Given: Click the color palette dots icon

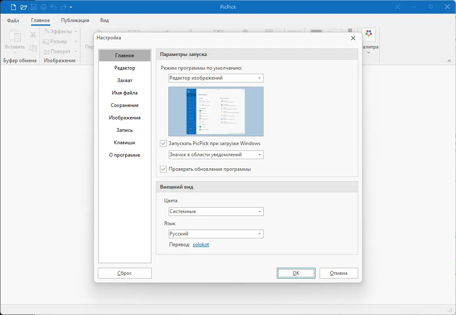Looking at the screenshot, I should click(369, 34).
